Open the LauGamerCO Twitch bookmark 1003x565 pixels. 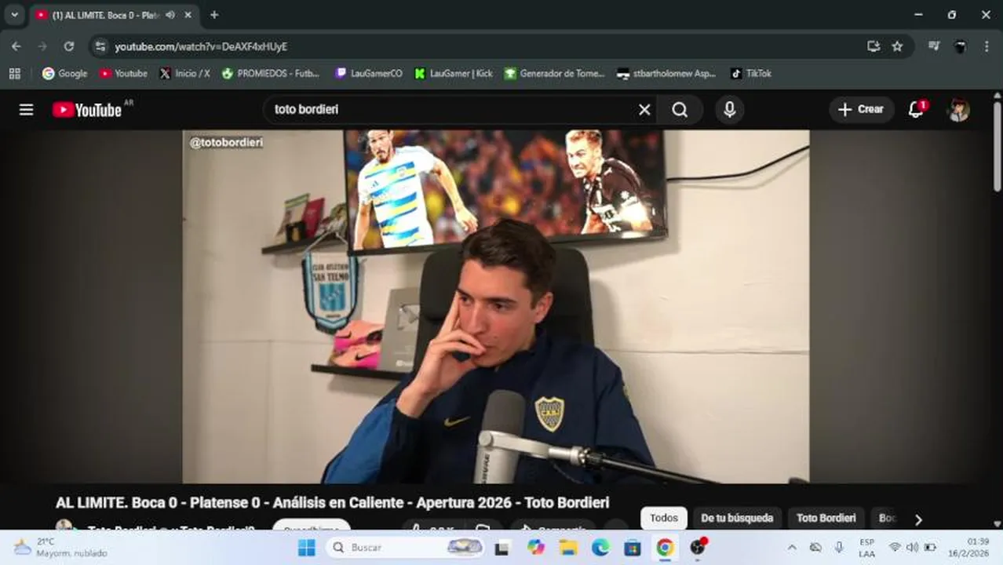tap(369, 73)
